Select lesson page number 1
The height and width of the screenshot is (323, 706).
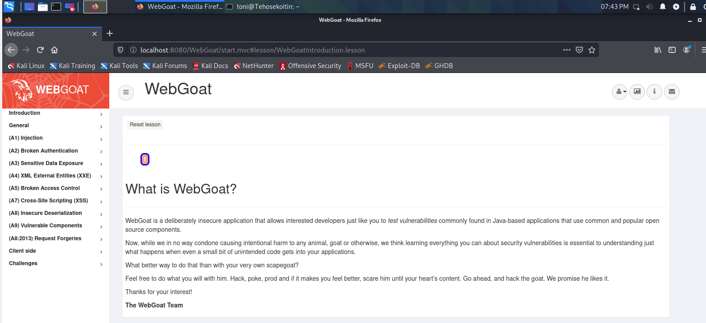coord(145,159)
